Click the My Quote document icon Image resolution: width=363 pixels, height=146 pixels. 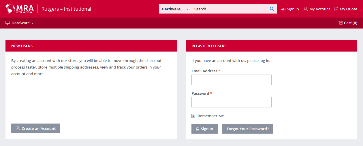pos(336,9)
